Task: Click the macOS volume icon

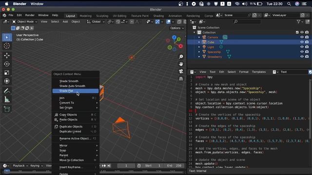Action: click(x=245, y=4)
